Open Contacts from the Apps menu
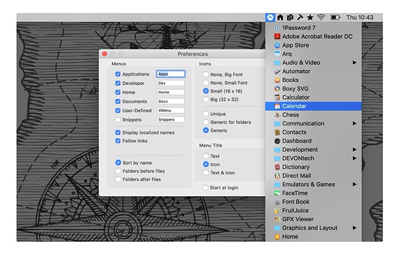Viewport: 396px width, 254px height. tap(313, 132)
